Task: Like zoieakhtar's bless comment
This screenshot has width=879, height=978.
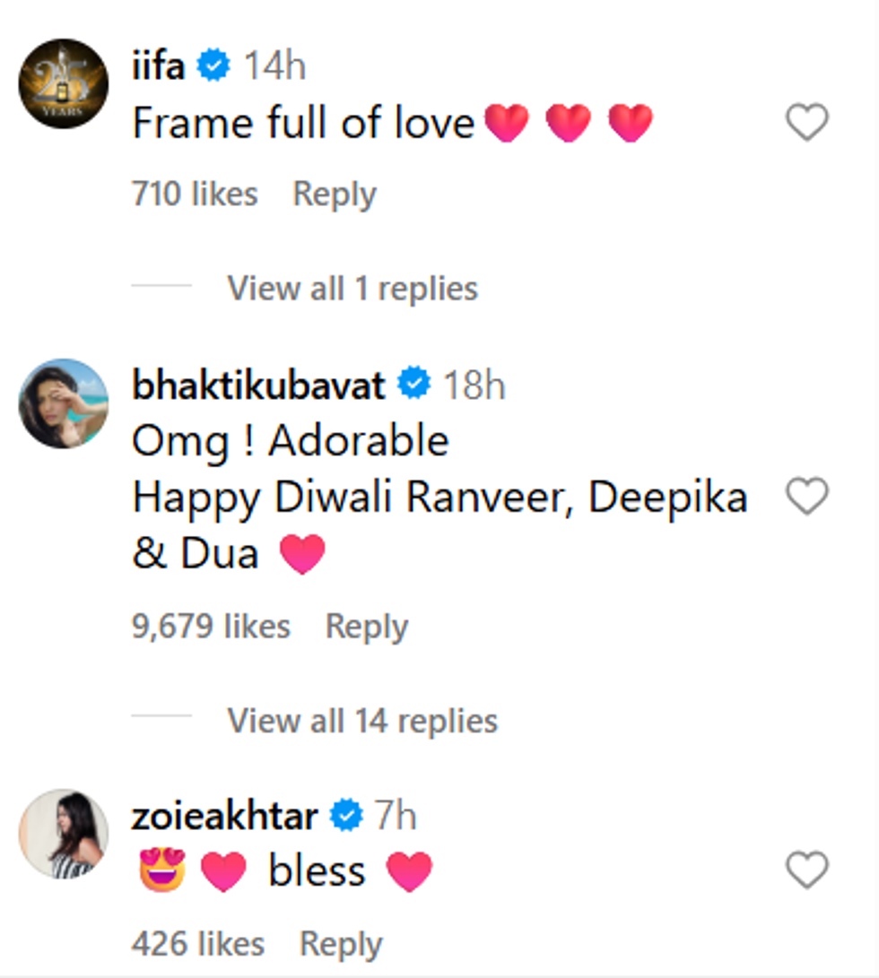Action: [x=806, y=870]
